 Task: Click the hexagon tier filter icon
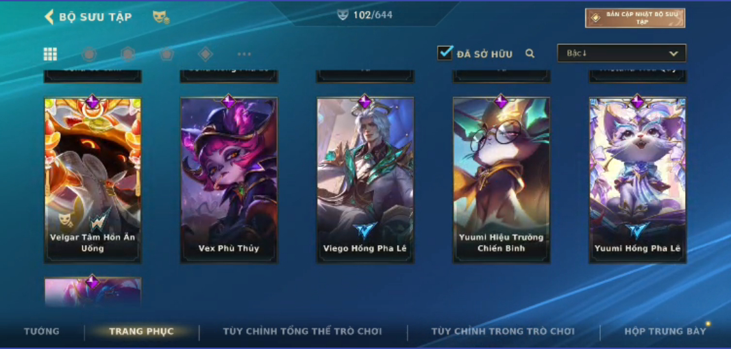pyautogui.click(x=127, y=54)
